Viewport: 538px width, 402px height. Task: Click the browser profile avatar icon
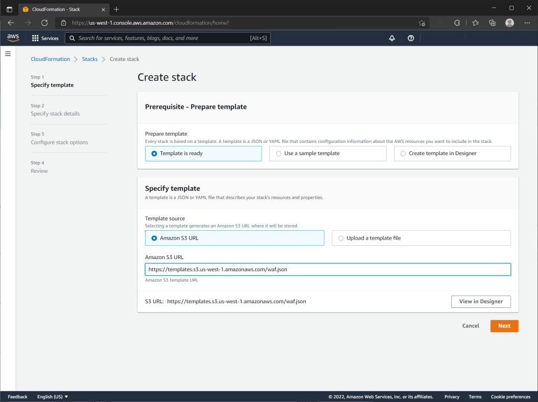509,23
